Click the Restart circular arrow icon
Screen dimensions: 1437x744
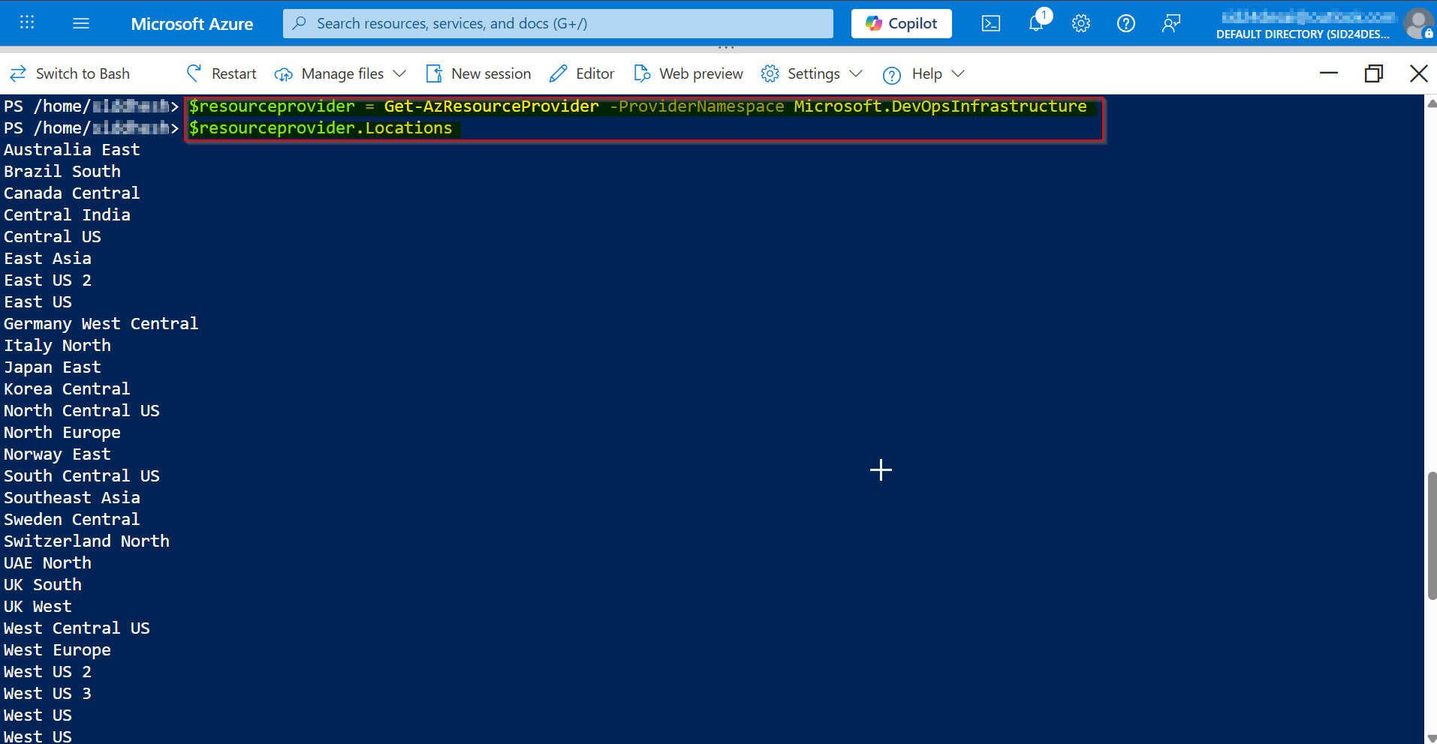pos(194,73)
